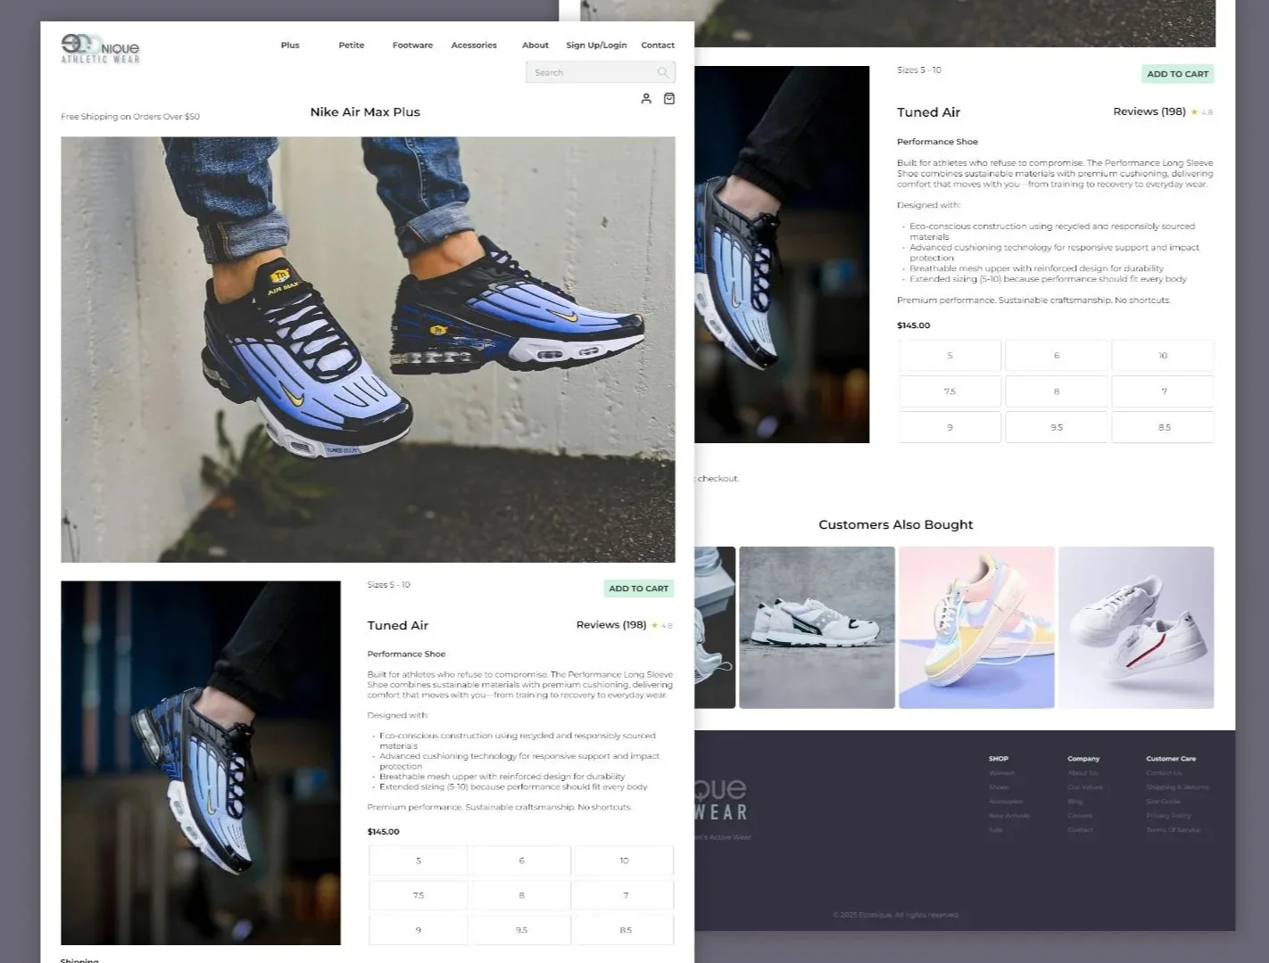Select size 7 on front page
1269x963 pixels.
click(624, 895)
